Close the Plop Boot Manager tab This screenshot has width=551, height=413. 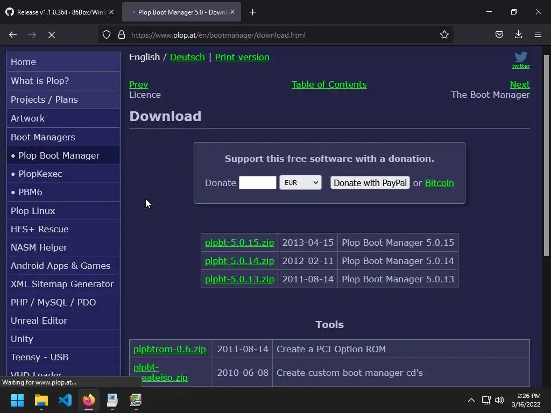(232, 12)
